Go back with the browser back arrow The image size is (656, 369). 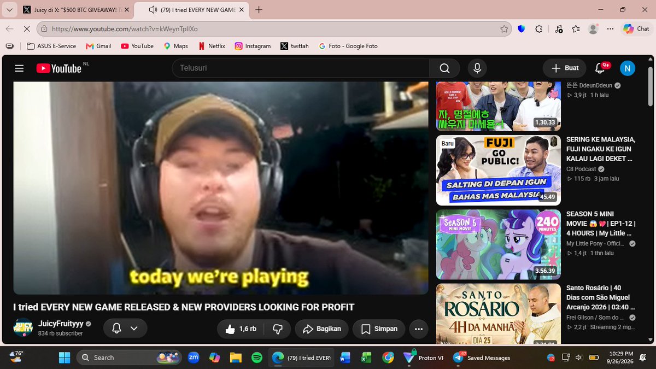pyautogui.click(x=10, y=29)
